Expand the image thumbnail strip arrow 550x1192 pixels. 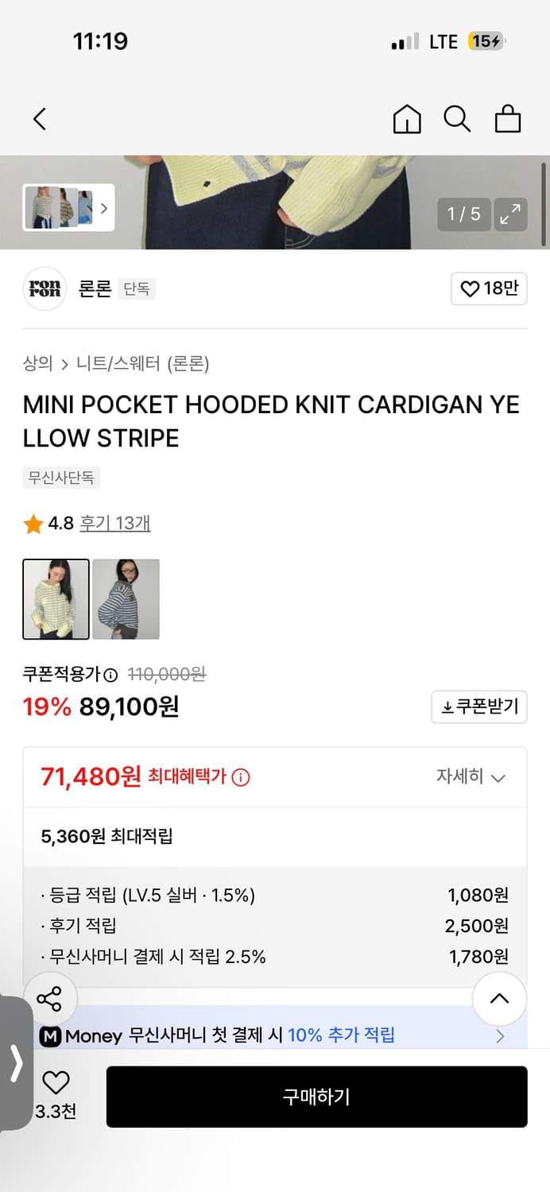[x=104, y=208]
